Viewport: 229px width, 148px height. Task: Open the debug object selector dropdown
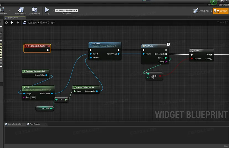point(66,10)
